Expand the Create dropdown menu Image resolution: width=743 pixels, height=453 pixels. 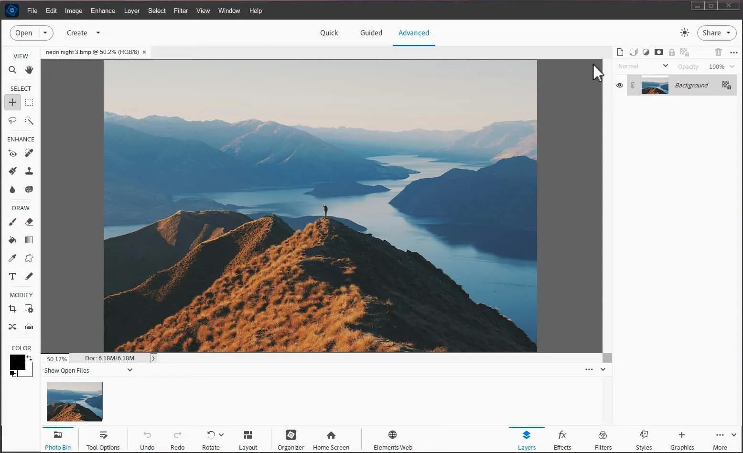tap(84, 33)
